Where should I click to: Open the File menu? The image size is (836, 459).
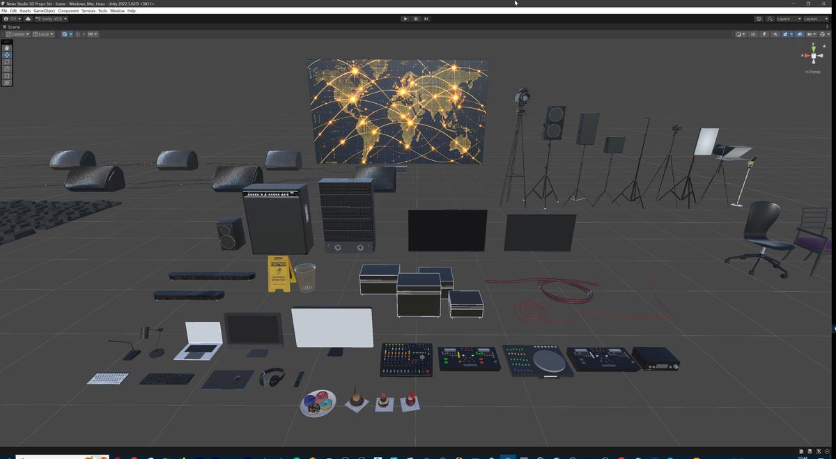[x=4, y=11]
